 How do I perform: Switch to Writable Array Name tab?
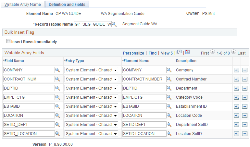23,5
